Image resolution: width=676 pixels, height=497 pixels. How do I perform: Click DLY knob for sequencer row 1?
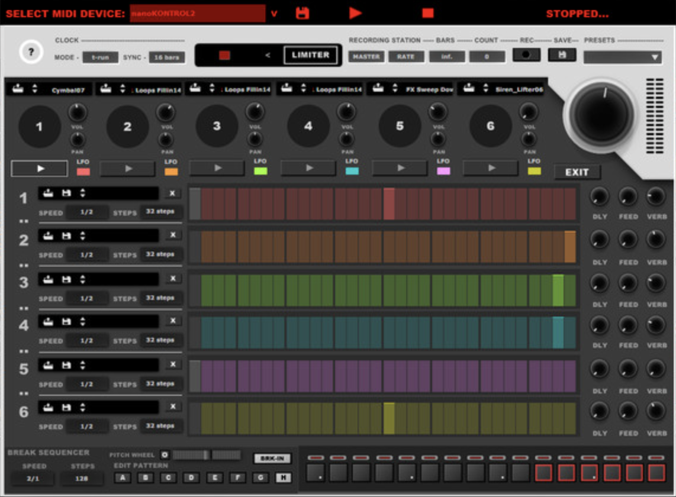pyautogui.click(x=599, y=196)
